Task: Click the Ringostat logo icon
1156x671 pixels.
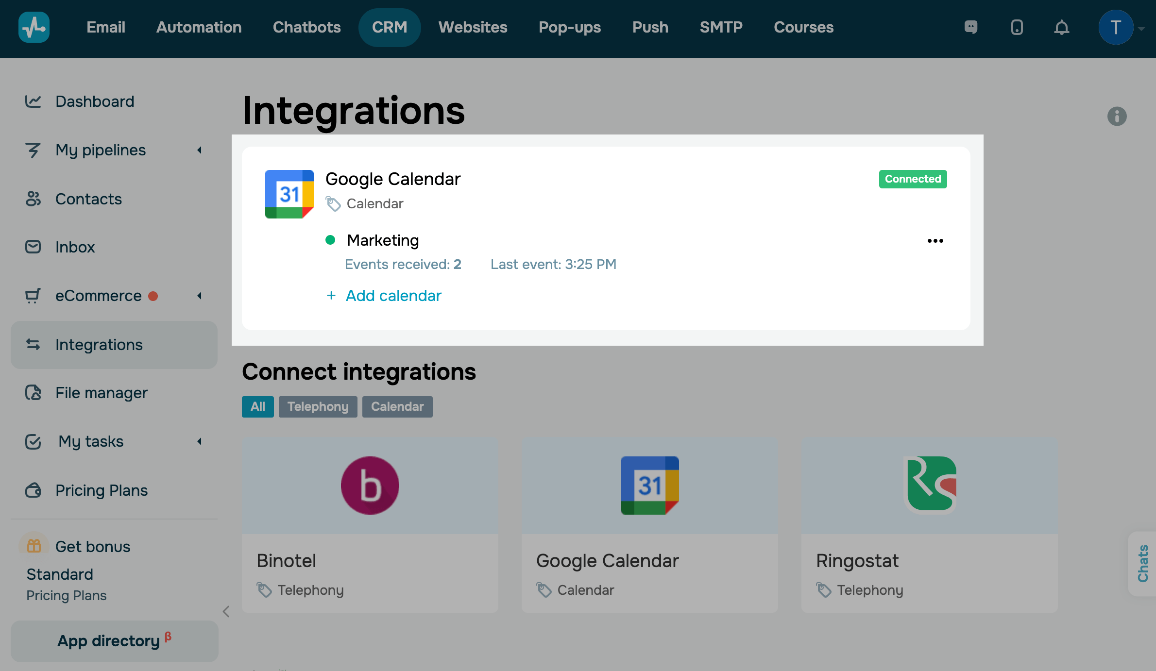Action: [930, 485]
